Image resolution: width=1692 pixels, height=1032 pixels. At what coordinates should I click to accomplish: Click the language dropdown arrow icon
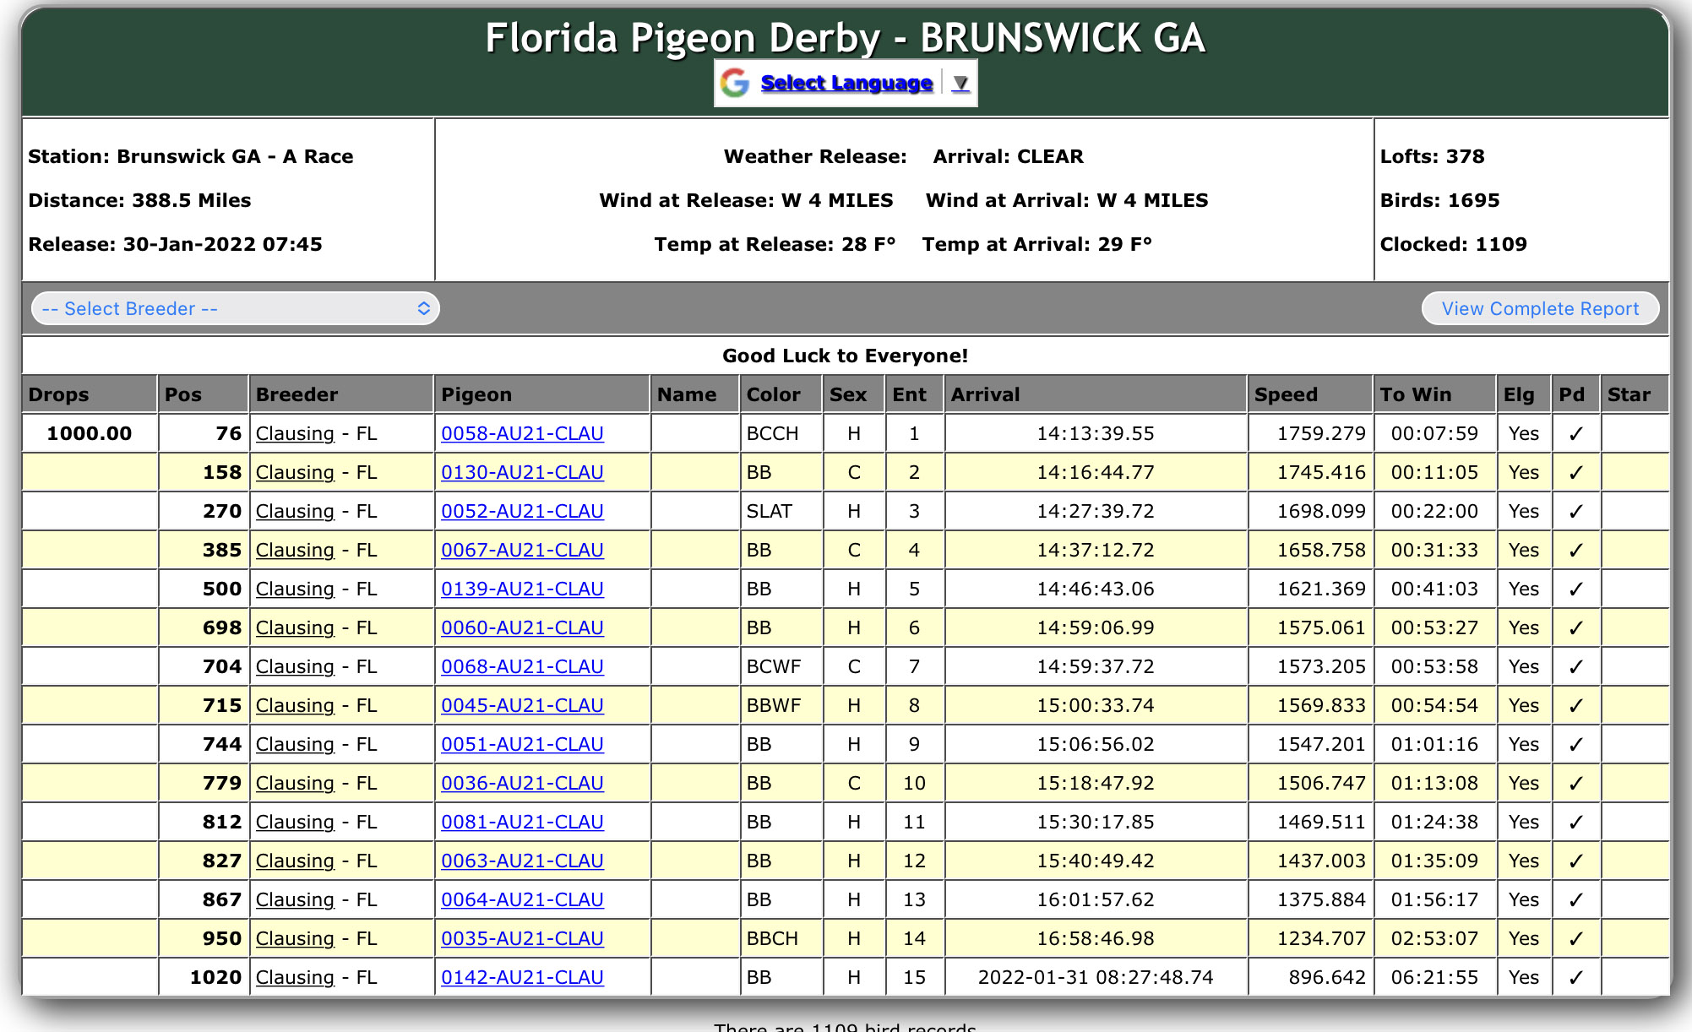coord(960,83)
